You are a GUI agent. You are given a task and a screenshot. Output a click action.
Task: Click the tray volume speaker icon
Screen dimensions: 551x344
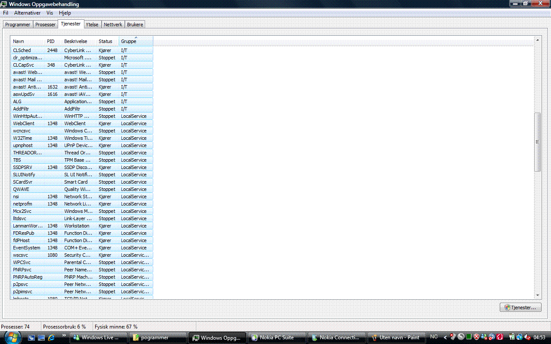click(x=528, y=338)
